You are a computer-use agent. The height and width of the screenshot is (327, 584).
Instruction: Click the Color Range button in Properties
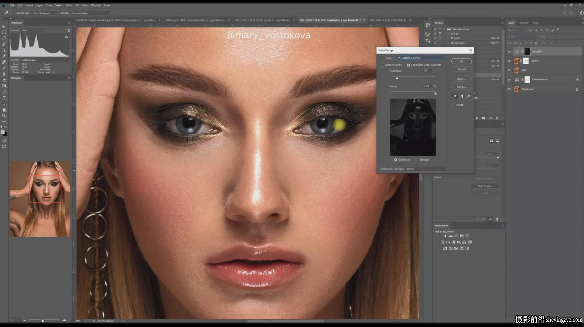pyautogui.click(x=485, y=186)
